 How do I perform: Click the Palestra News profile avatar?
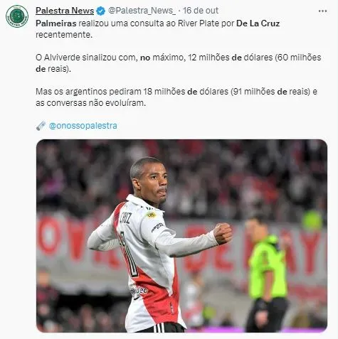coord(17,16)
